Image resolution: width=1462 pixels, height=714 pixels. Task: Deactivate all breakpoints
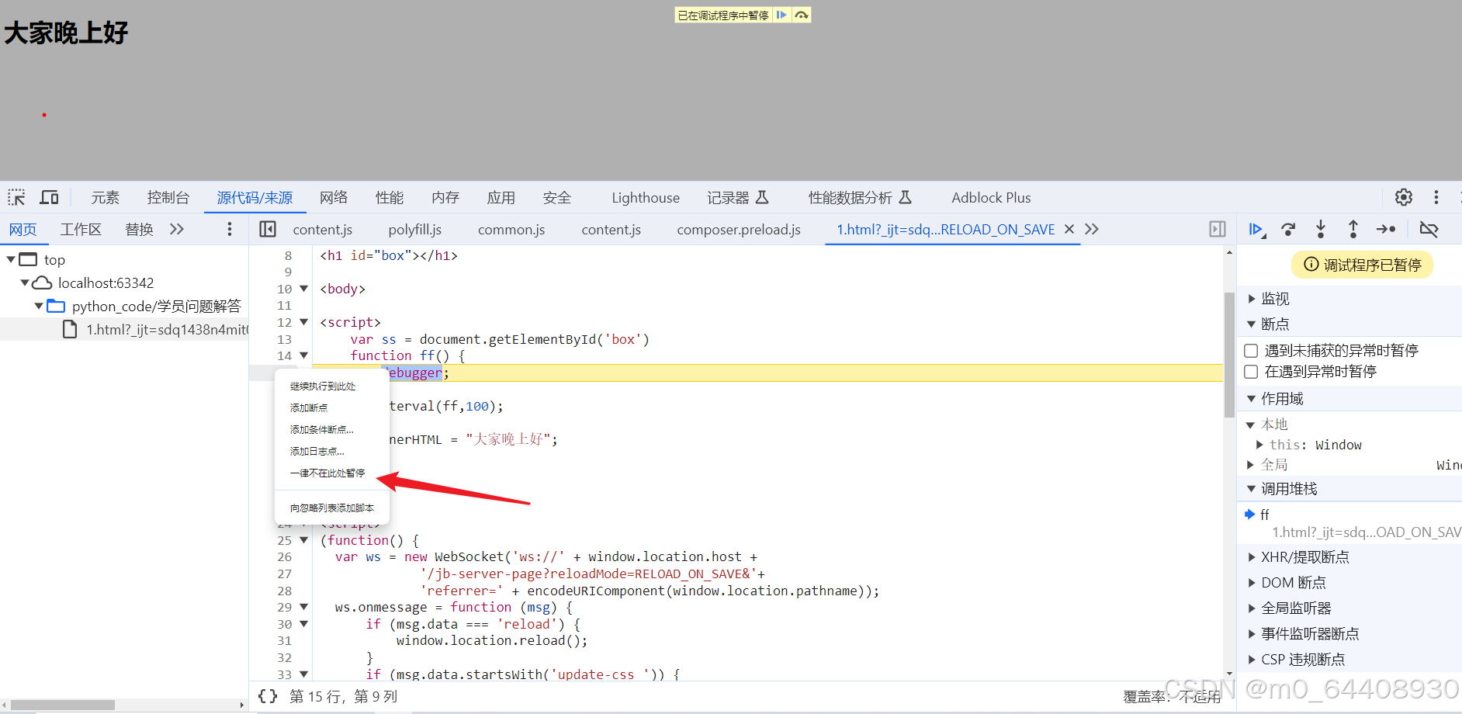point(1429,229)
